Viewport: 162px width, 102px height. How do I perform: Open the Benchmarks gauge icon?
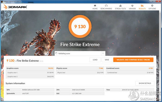pyautogui.click(x=106, y=6)
